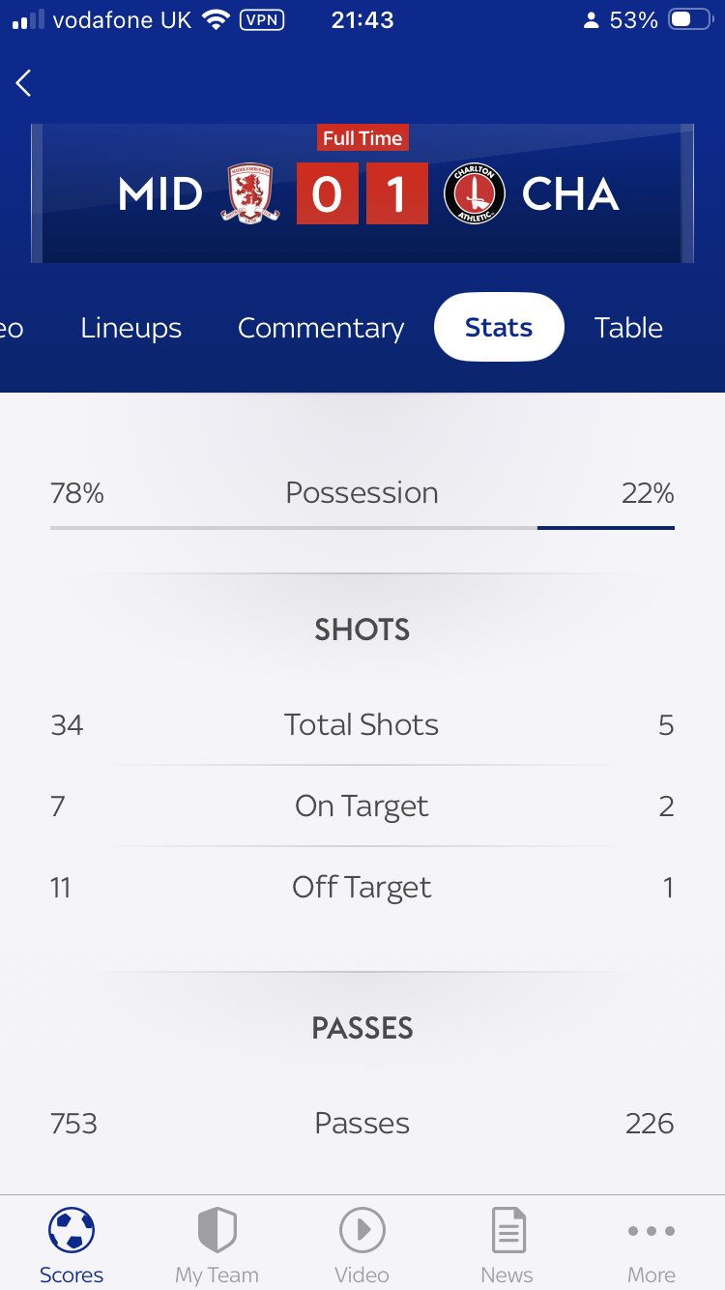Tap the Charlton Athletic club crest

(475, 194)
